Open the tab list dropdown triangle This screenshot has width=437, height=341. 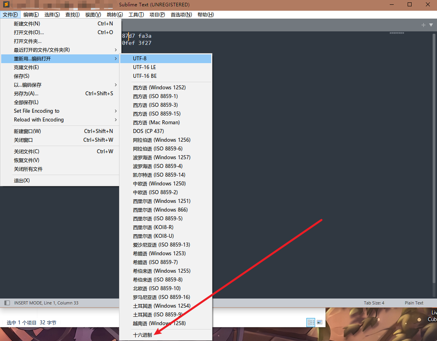point(431,25)
